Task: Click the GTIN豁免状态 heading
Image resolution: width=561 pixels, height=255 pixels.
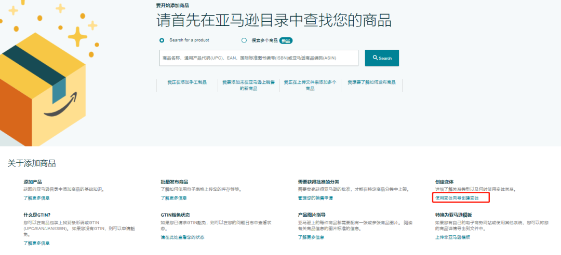Action: (176, 215)
